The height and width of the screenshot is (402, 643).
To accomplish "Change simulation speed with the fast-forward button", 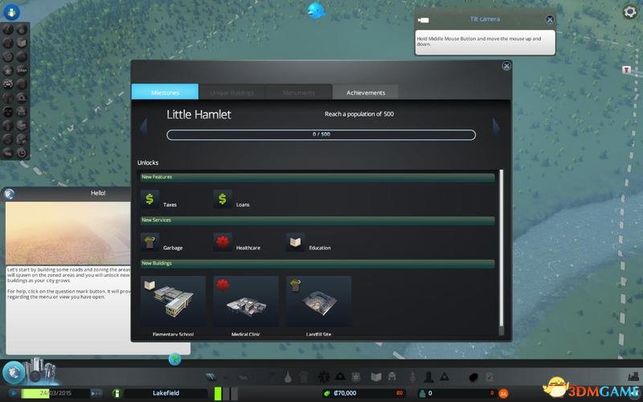I will (96, 393).
